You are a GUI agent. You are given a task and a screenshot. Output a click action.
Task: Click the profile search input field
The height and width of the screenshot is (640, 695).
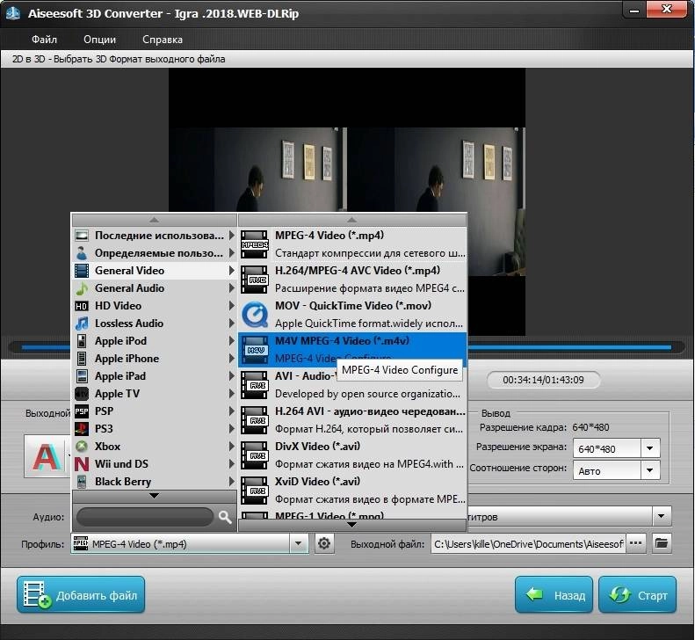145,517
